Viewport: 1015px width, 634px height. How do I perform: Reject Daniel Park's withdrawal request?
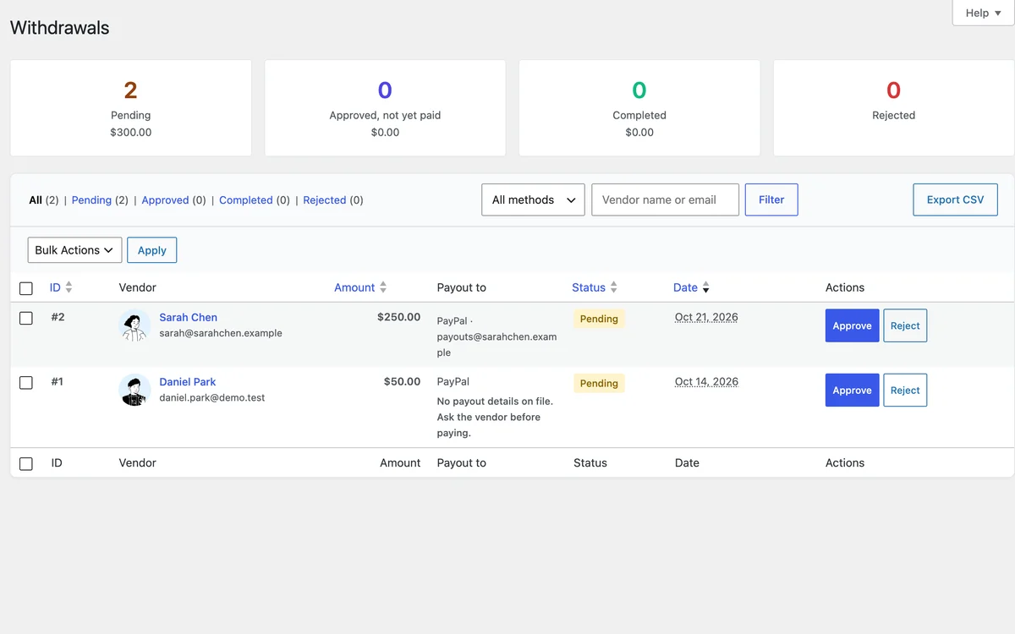click(x=905, y=390)
